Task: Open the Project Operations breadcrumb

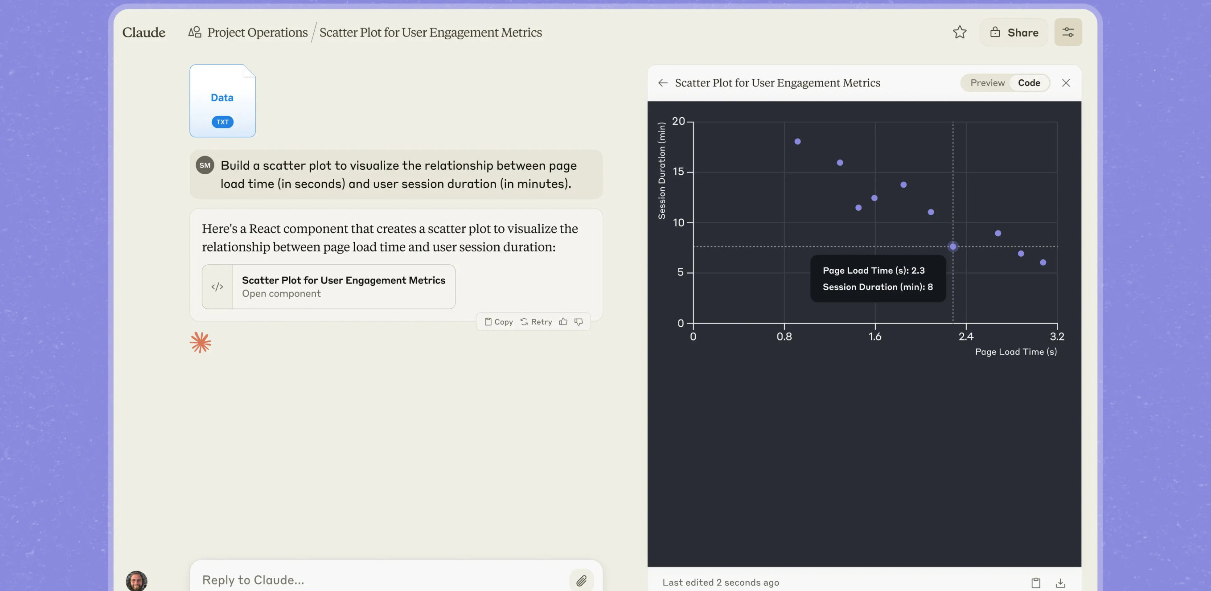Action: pos(257,32)
